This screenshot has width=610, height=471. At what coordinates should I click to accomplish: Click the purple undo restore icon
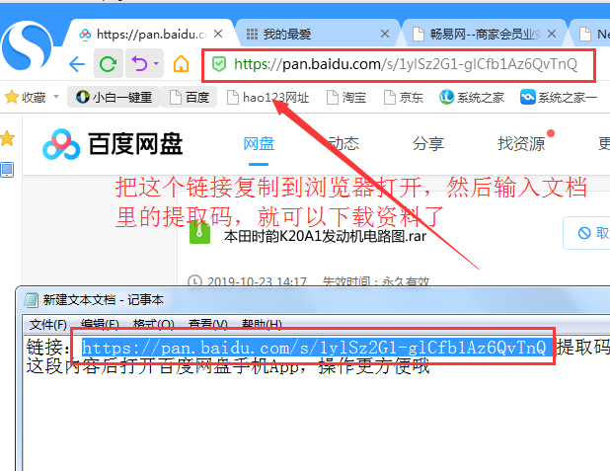139,63
